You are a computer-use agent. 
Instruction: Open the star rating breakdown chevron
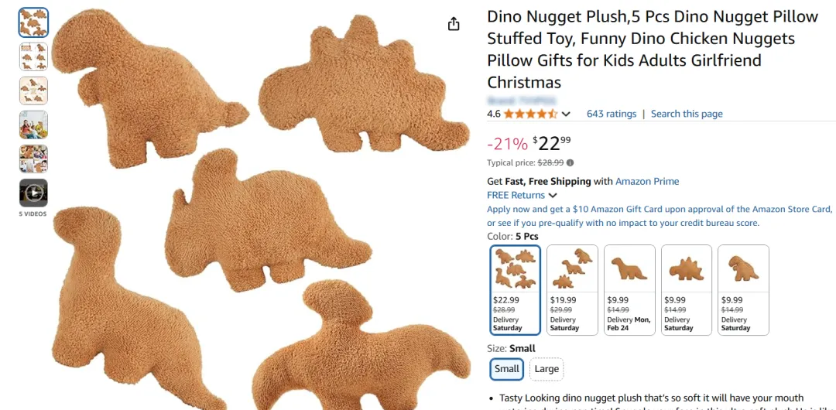(x=566, y=114)
